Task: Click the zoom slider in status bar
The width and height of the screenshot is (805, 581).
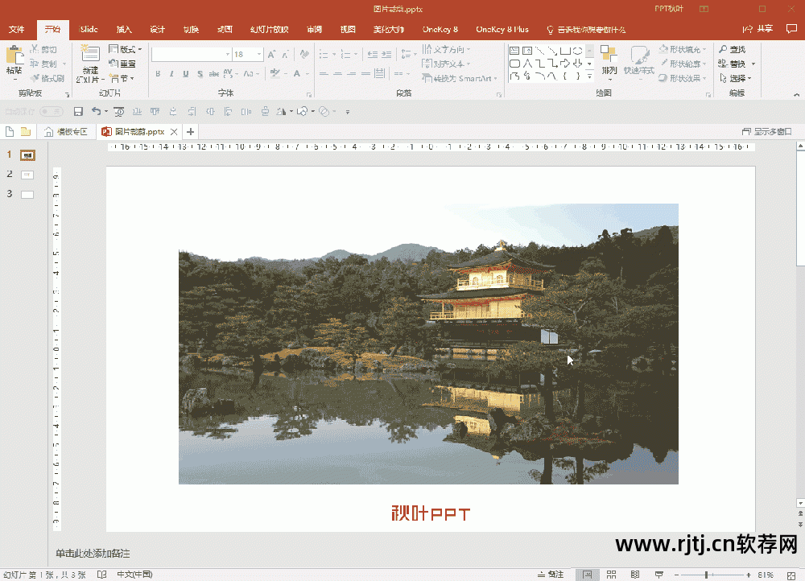Action: tap(707, 575)
